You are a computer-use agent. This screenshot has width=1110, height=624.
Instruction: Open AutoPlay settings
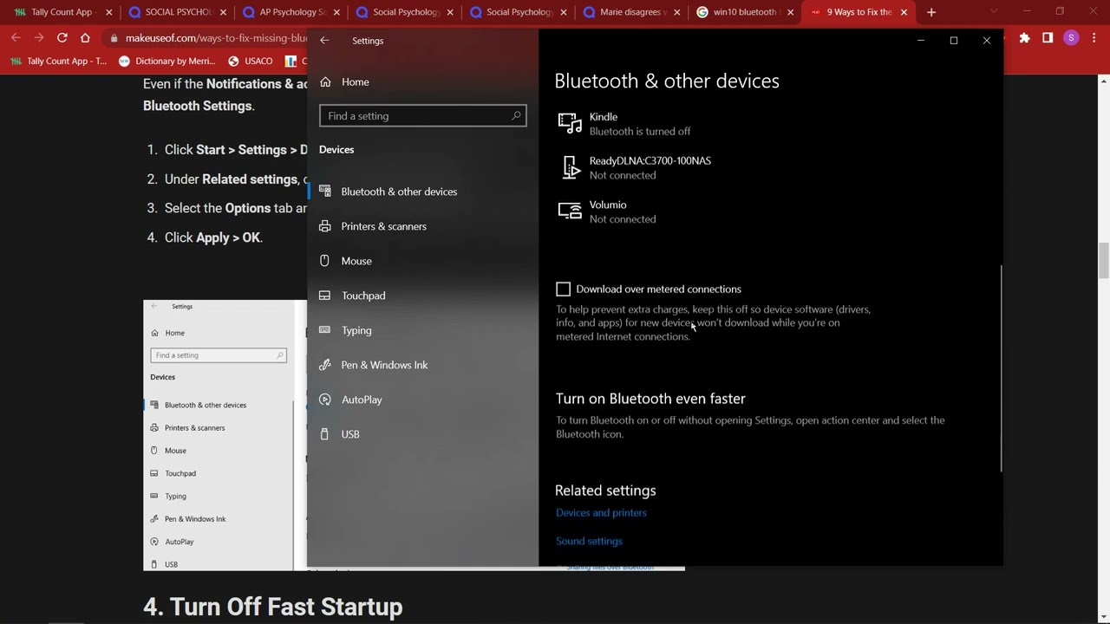click(x=361, y=400)
